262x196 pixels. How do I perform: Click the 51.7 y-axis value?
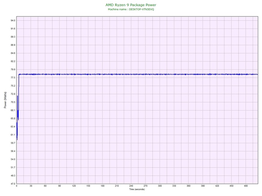pyautogui.click(x=13, y=167)
